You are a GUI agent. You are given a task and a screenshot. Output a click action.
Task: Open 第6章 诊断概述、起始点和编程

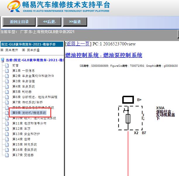pos(35,97)
